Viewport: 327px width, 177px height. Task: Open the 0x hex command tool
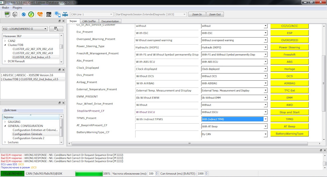pos(49,14)
